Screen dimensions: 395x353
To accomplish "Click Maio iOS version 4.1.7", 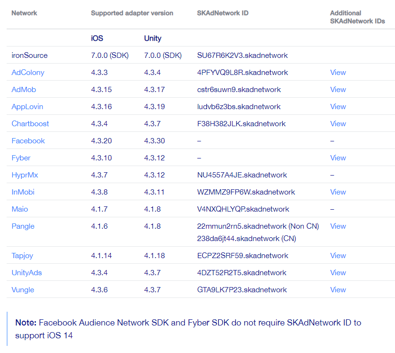I will pos(99,209).
